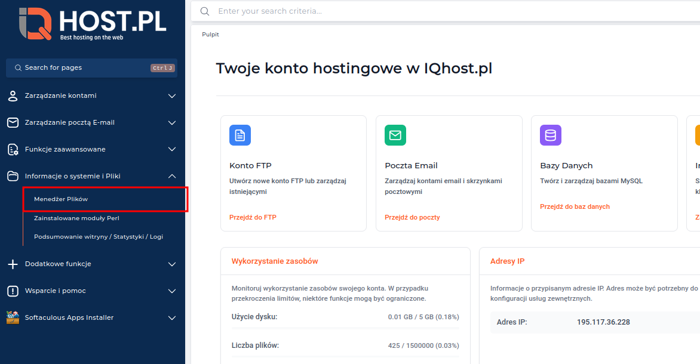
Task: Click the Softaculous Apps Installer icon
Action: coord(13,317)
